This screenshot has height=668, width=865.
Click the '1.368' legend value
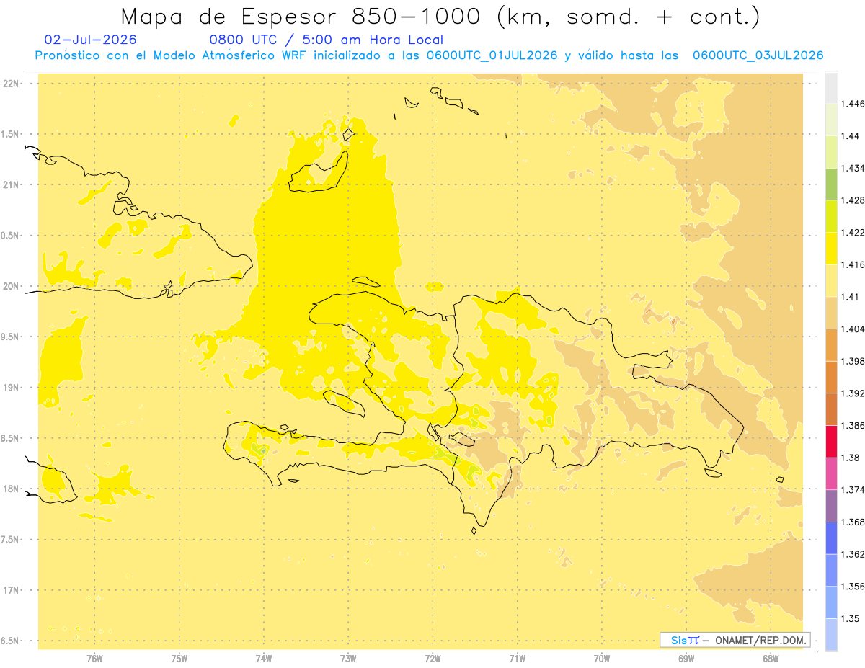tap(853, 522)
